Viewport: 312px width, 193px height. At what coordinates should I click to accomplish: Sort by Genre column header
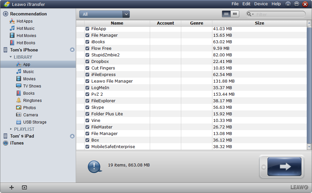[x=197, y=23]
